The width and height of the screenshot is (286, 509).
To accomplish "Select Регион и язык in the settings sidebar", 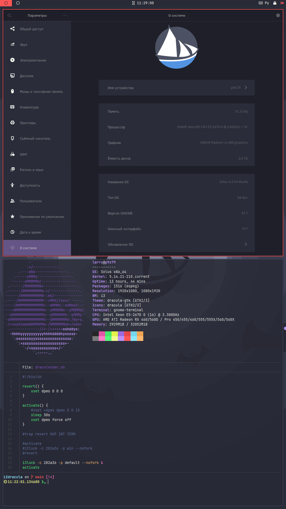I will coord(37,170).
